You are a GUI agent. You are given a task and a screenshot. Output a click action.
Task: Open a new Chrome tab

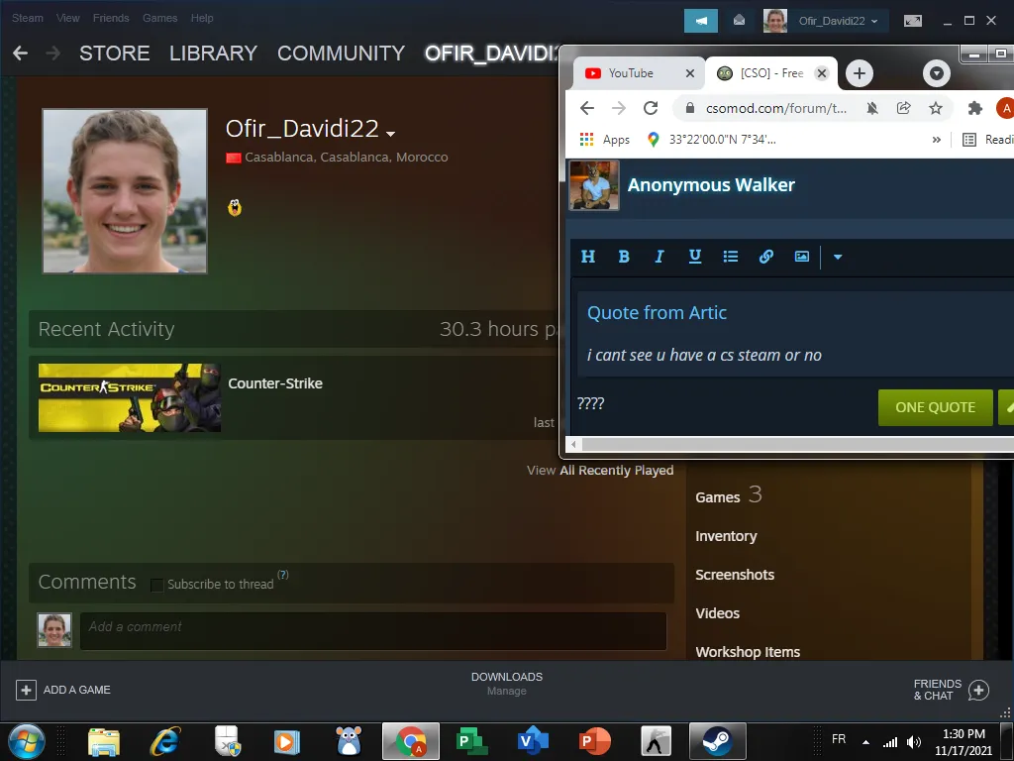click(859, 73)
